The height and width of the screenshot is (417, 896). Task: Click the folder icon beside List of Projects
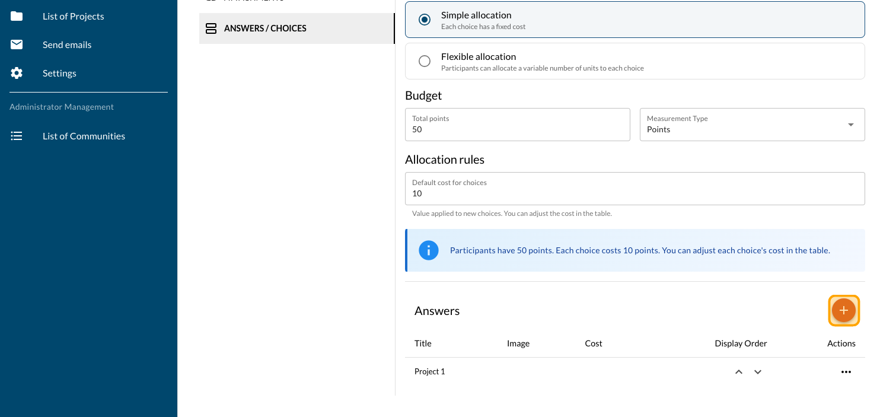click(17, 16)
